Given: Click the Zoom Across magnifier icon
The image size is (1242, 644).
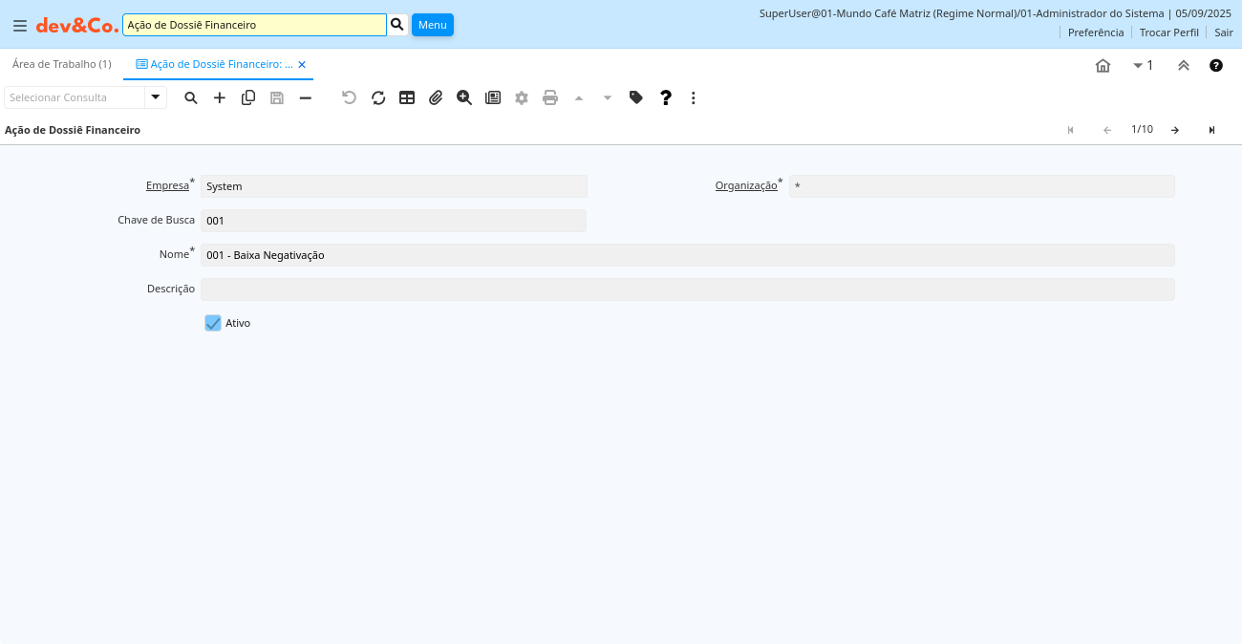Looking at the screenshot, I should click(x=464, y=97).
